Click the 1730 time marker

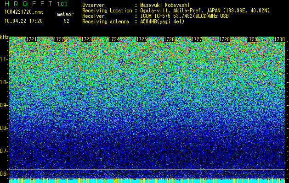(x=279, y=39)
